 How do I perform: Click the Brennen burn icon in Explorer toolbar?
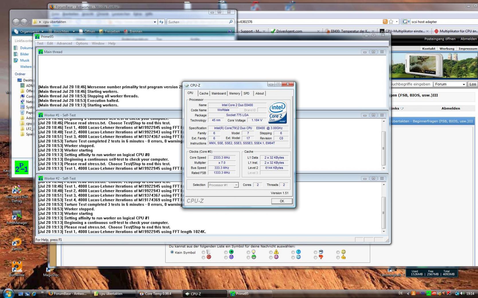click(126, 31)
